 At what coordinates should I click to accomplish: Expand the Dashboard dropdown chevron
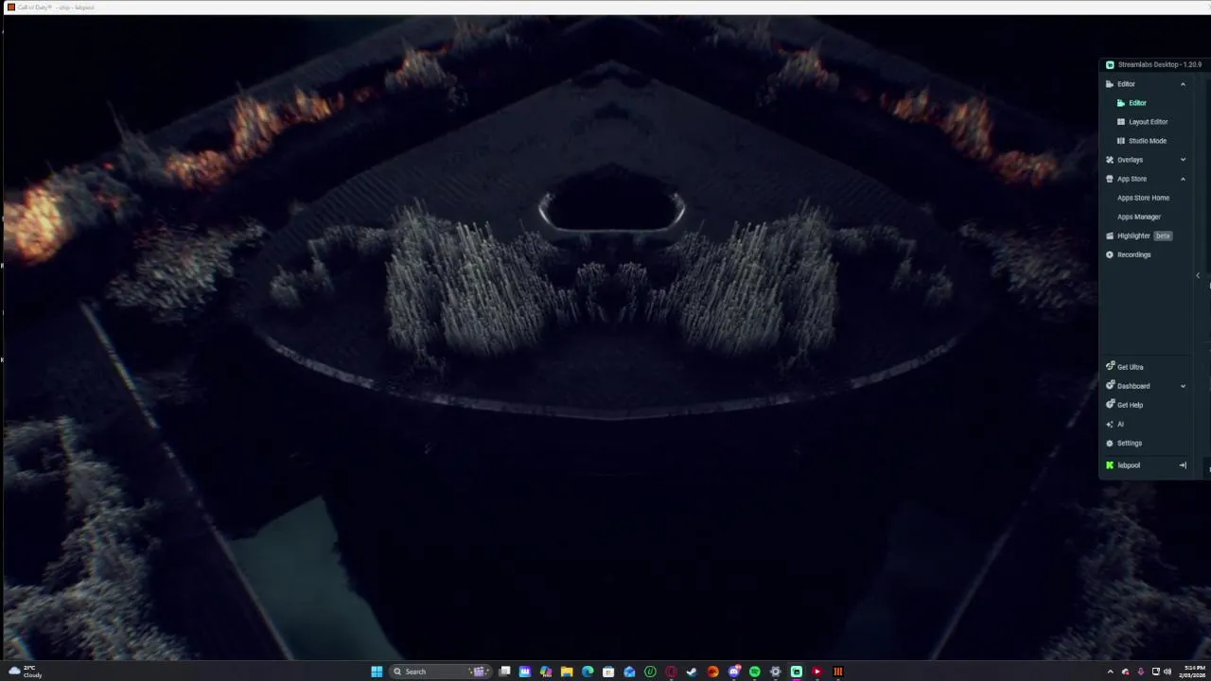pos(1183,386)
